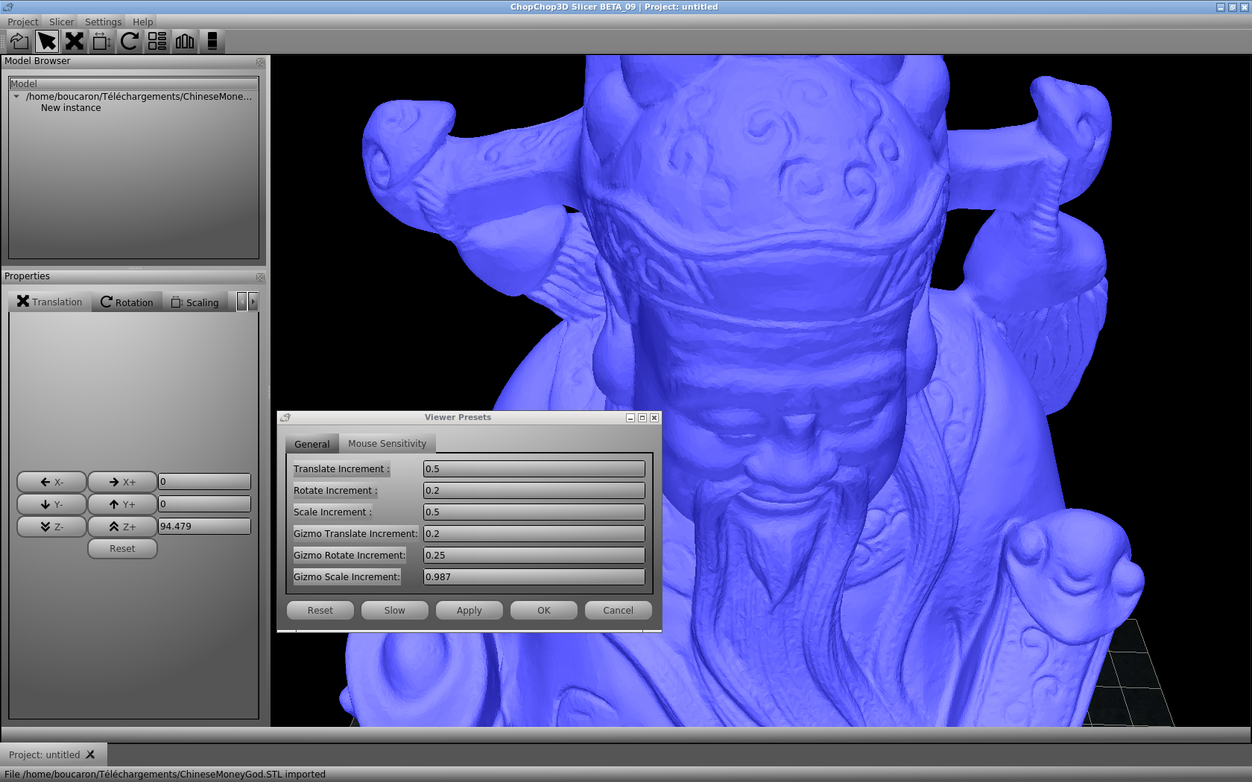Activate the translate (four-arrow cross) toolbar tool
Viewport: 1252px width, 782px height.
pyautogui.click(x=75, y=42)
